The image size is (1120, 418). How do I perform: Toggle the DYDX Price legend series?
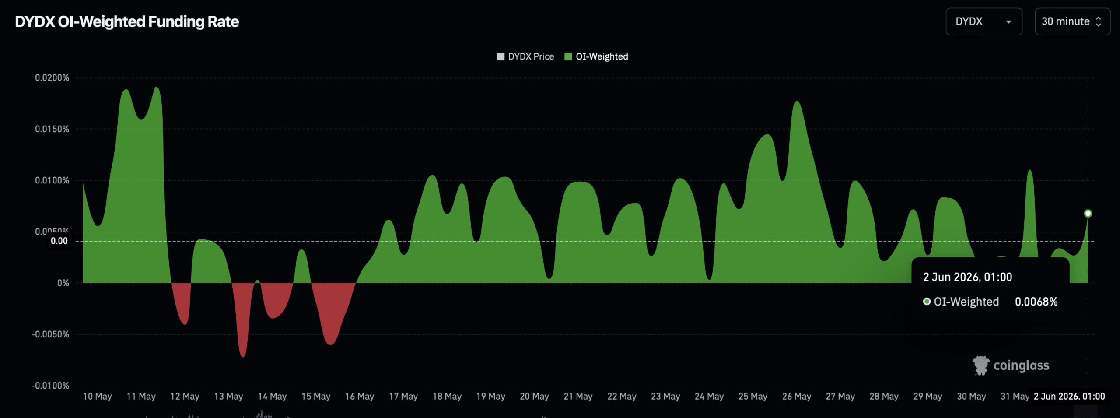tap(525, 56)
